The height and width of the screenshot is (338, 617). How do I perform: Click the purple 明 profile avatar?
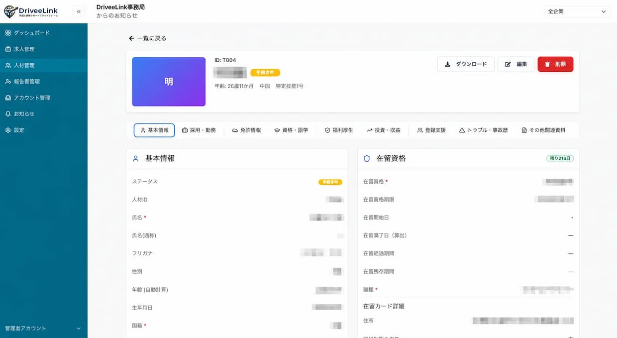(169, 82)
